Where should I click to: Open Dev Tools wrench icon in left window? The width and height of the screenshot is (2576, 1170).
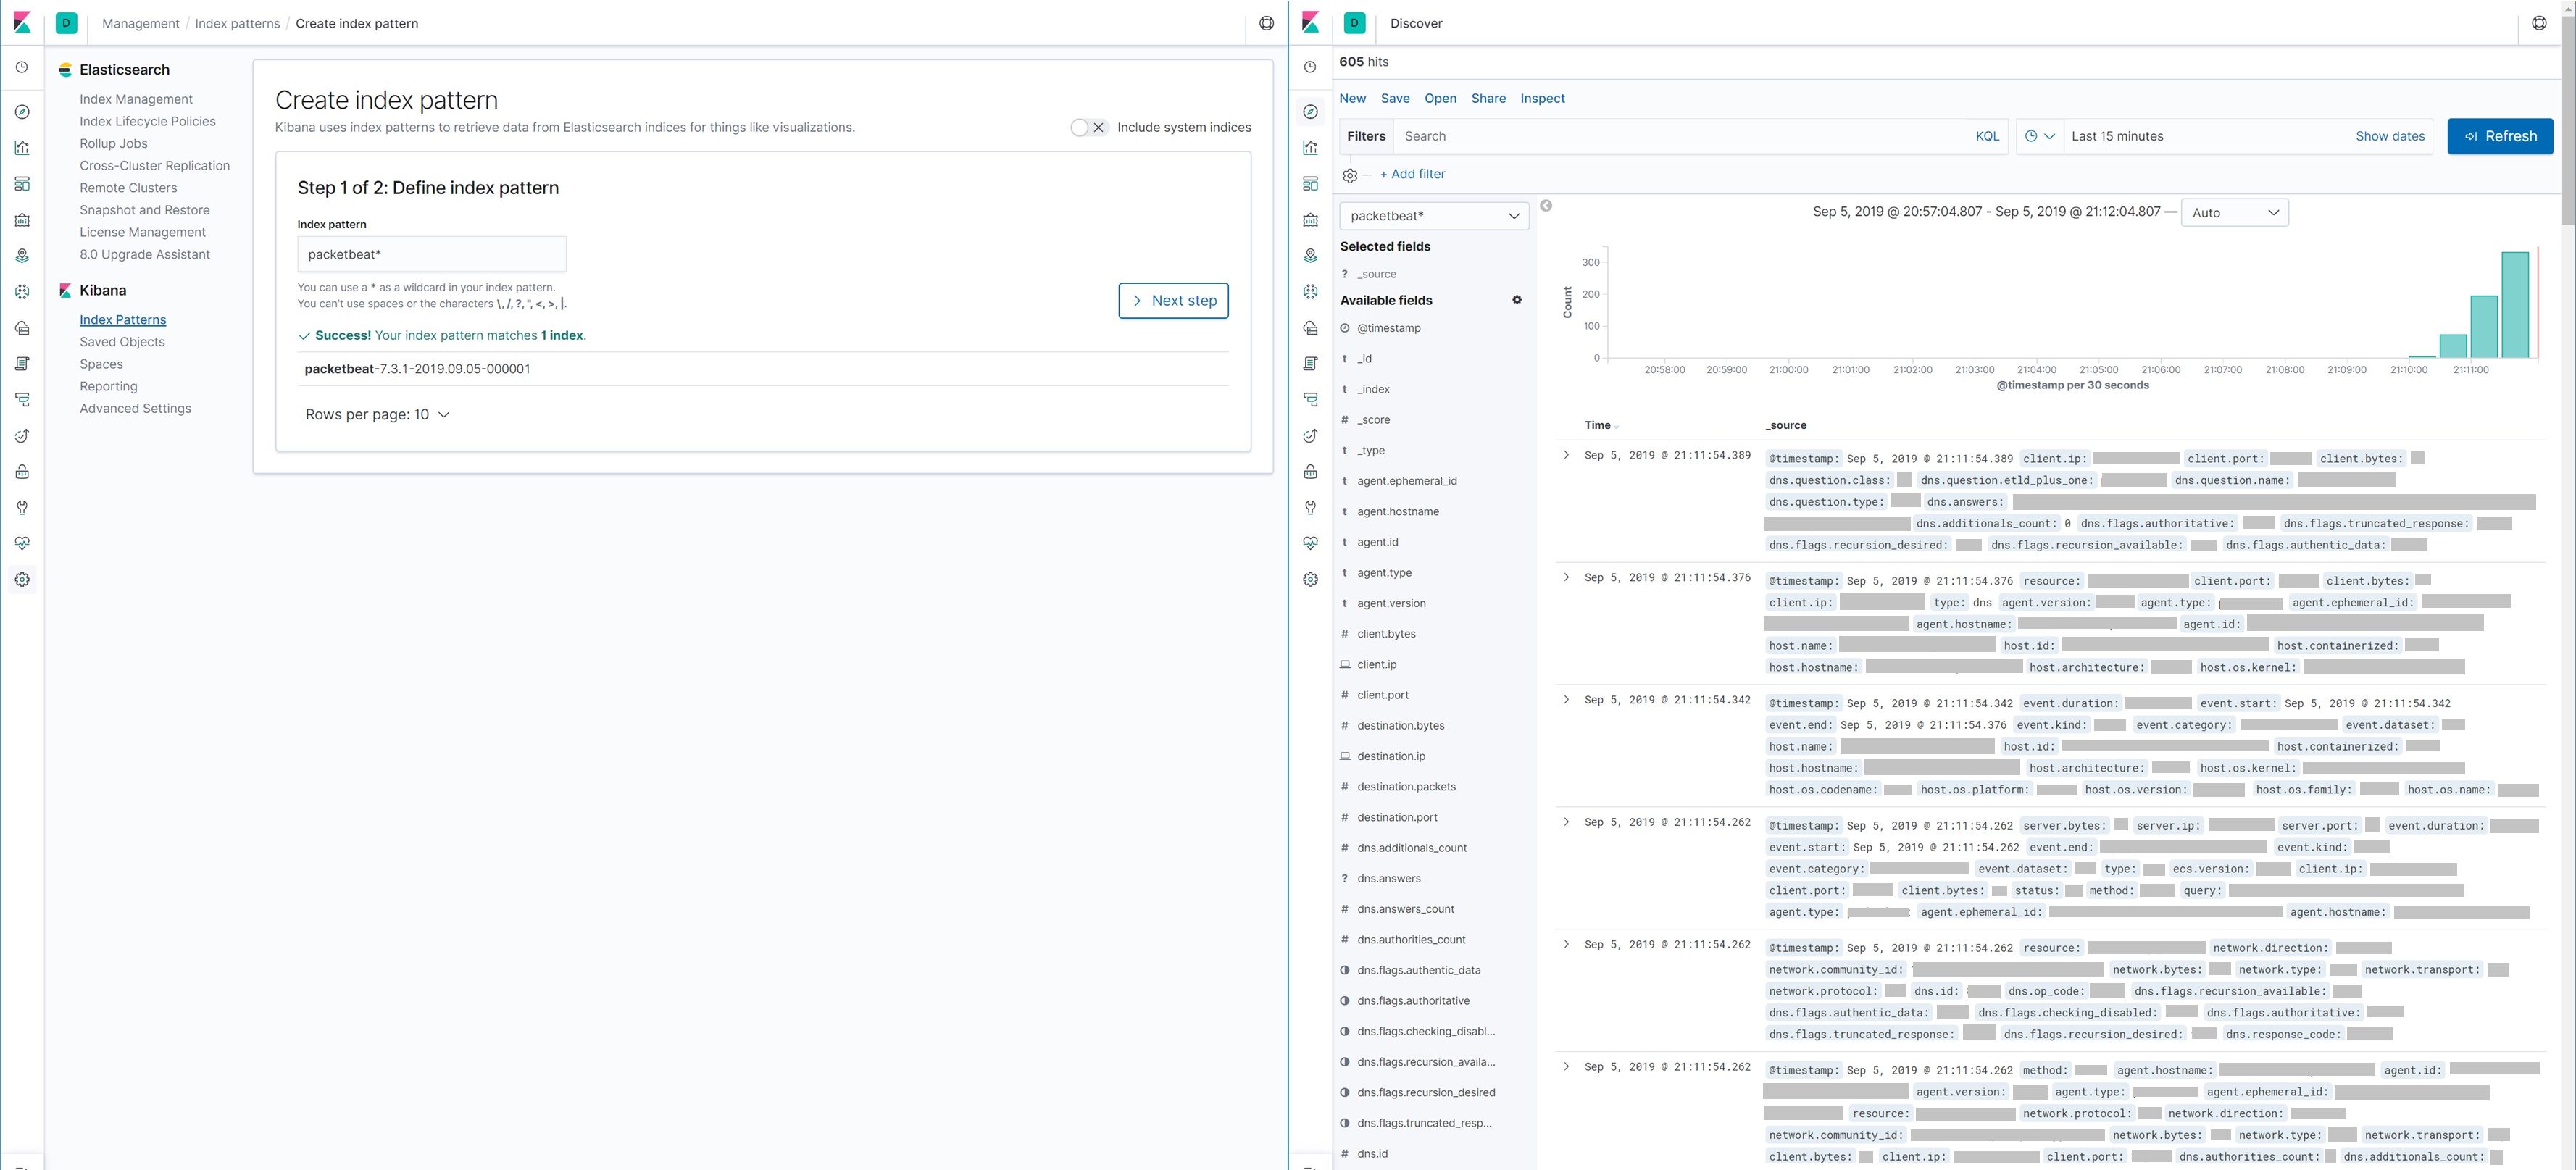(x=22, y=508)
